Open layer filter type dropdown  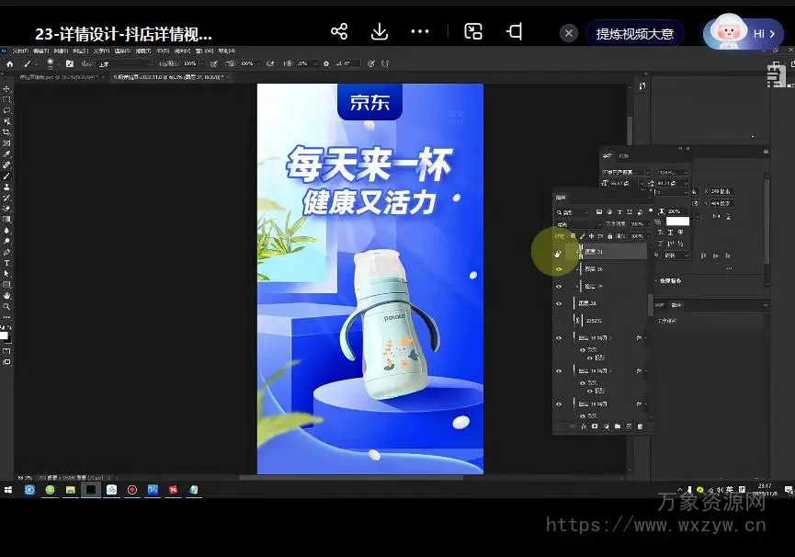point(572,212)
